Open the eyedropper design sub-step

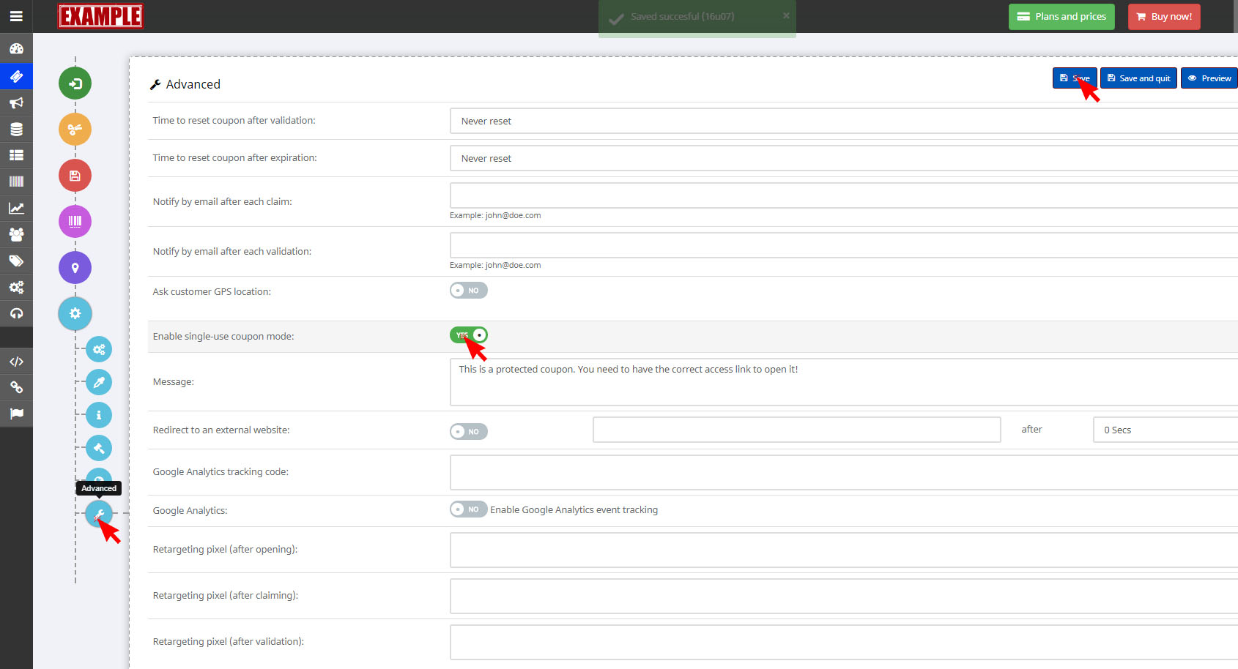(99, 382)
